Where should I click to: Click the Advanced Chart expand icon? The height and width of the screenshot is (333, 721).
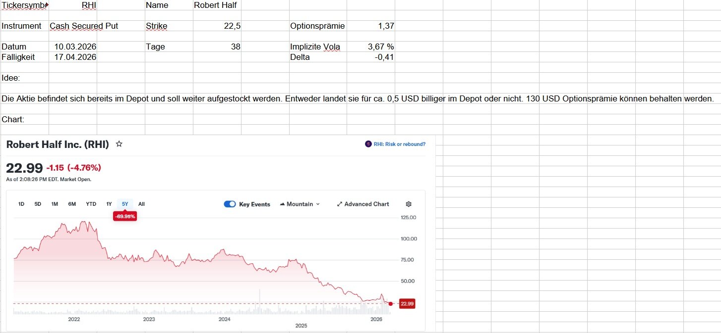(x=340, y=204)
